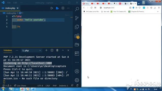Image resolution: width=162 pixels, height=91 pixels.
Task: Select the index.php editor tab
Action: [10, 8]
